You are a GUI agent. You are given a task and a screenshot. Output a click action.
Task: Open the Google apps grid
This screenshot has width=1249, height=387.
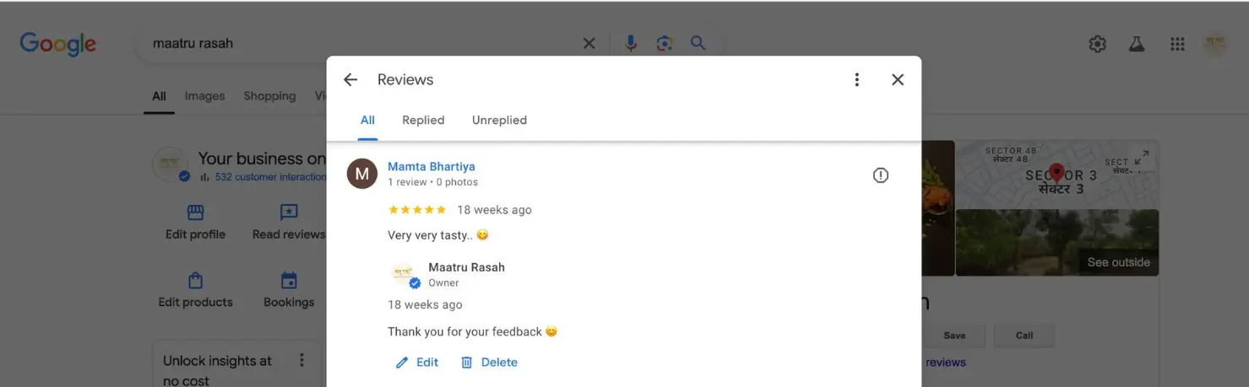tap(1177, 45)
